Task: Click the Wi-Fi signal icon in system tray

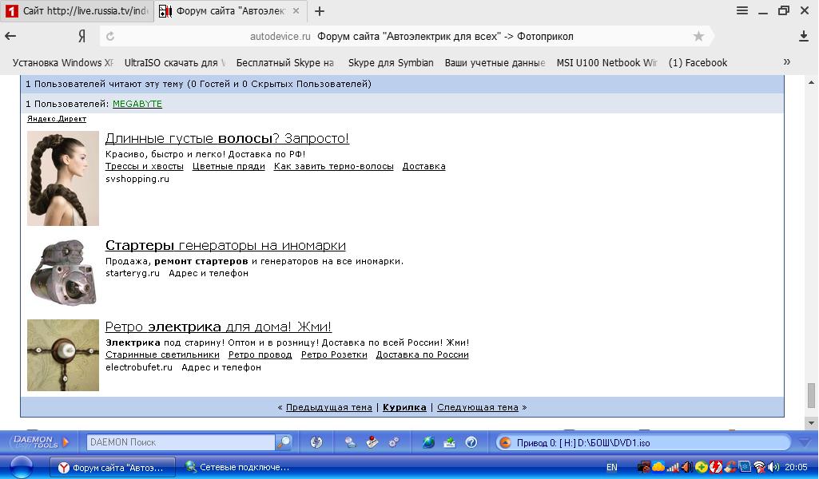Action: (x=760, y=467)
